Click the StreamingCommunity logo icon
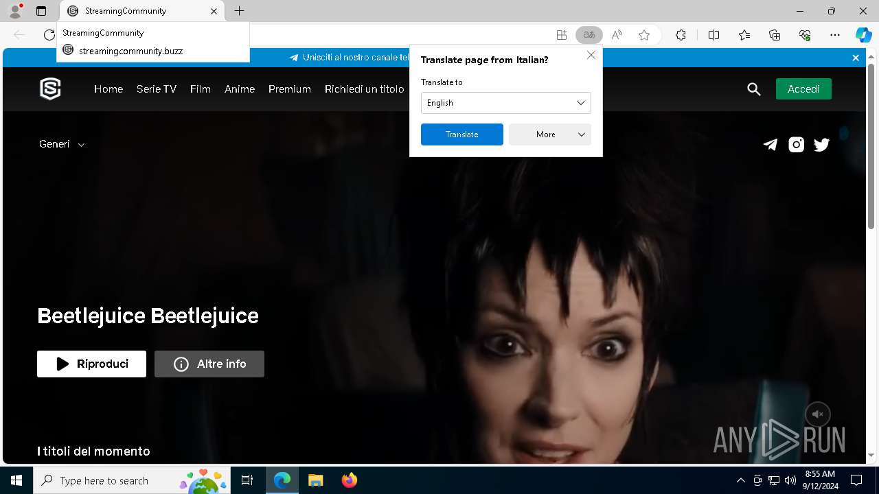 [x=50, y=89]
